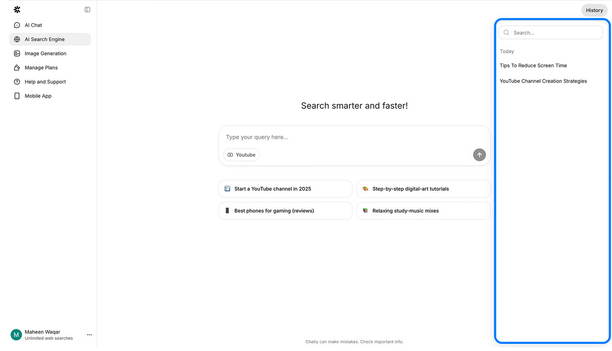Click the query input box
This screenshot has width=612, height=351.
tap(354, 137)
